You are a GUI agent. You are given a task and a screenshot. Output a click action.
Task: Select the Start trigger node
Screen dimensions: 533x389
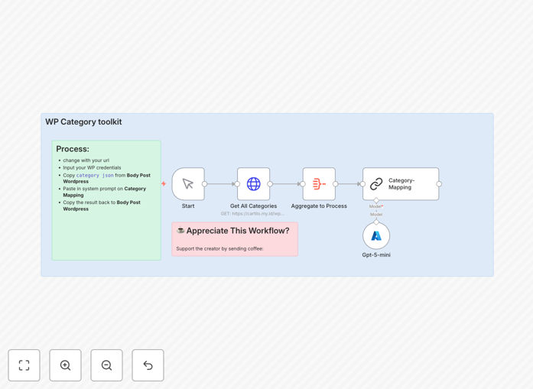[188, 183]
